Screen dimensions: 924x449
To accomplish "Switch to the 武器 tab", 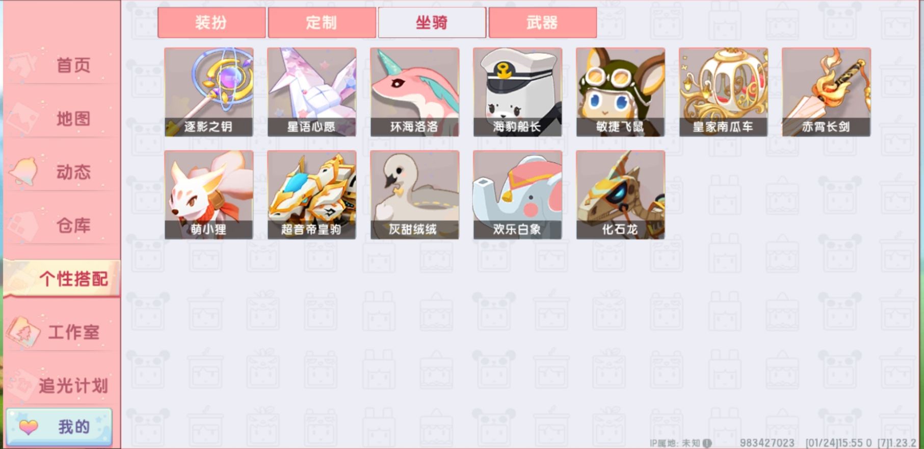I will pos(543,22).
